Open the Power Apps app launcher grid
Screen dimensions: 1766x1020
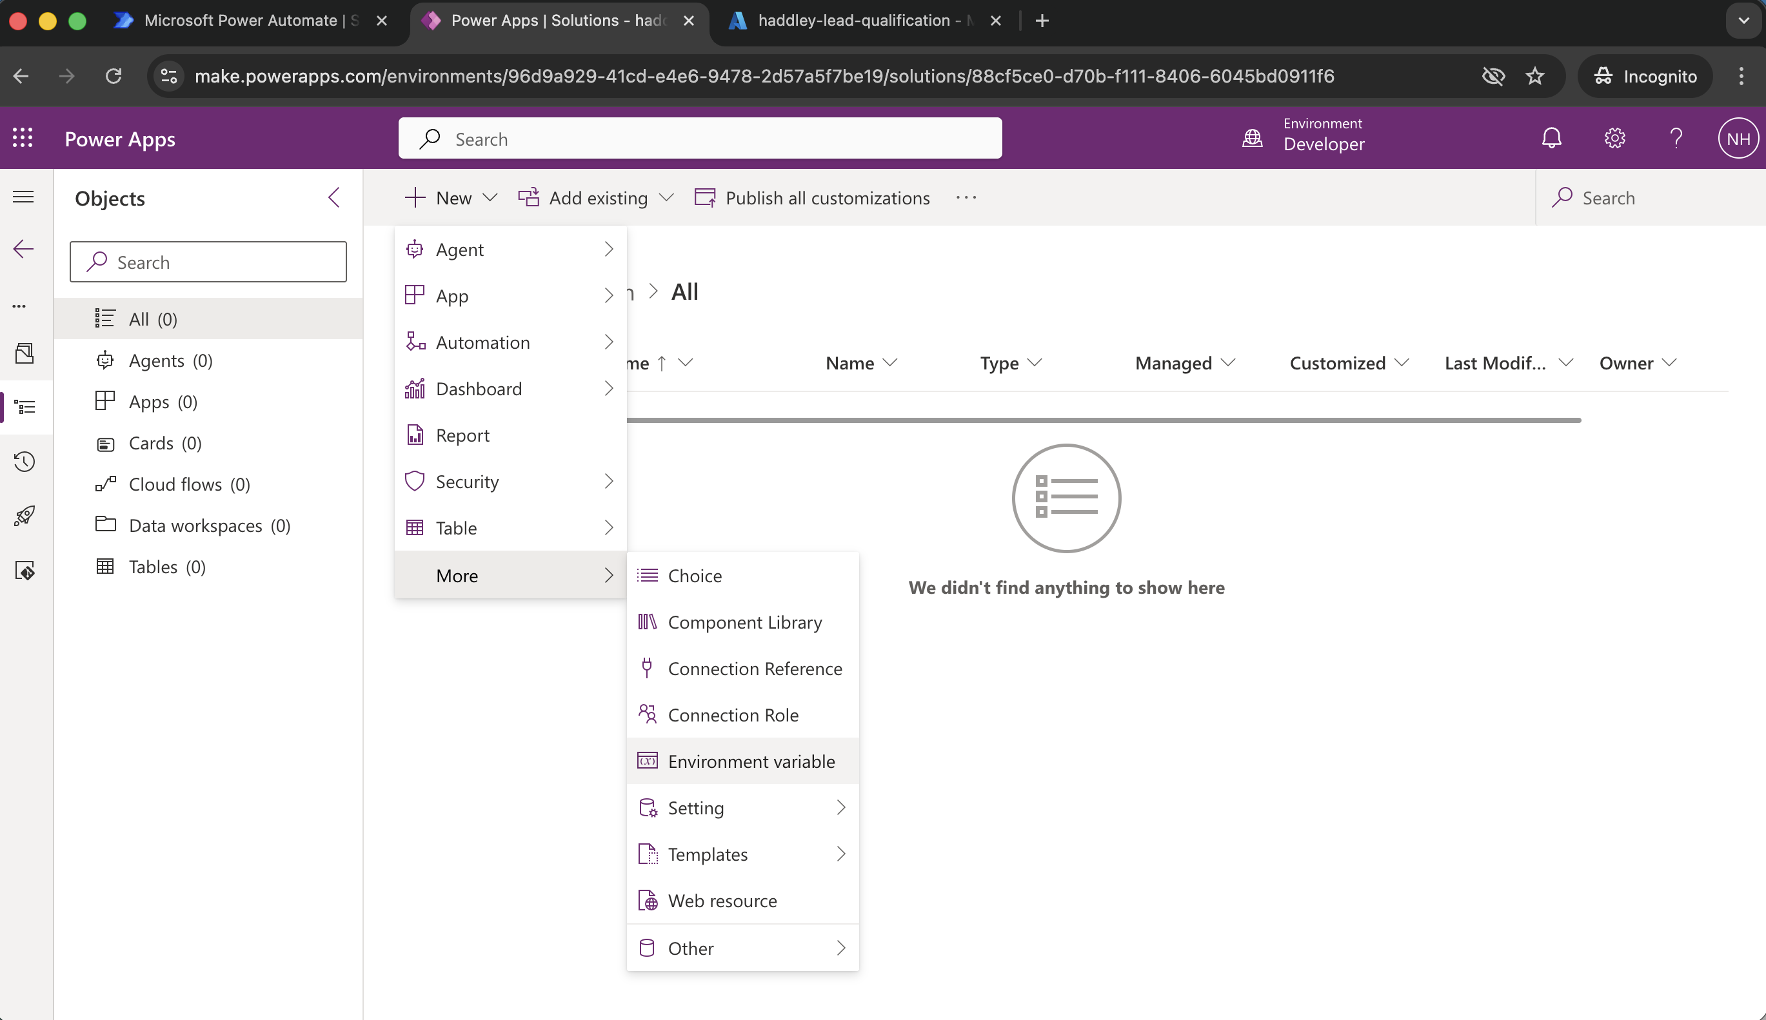[x=22, y=138]
